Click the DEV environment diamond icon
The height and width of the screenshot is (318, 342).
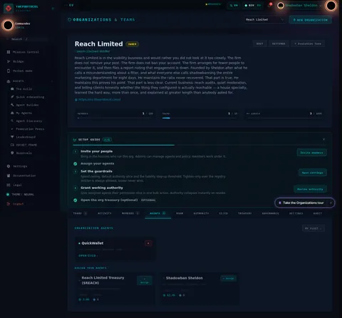246,5
